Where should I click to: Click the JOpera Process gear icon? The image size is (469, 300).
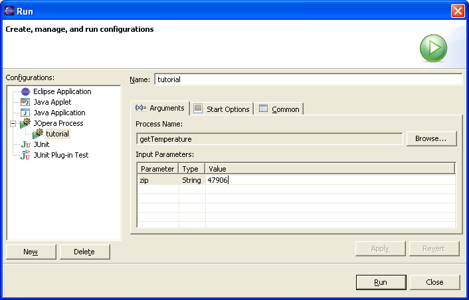tap(25, 123)
